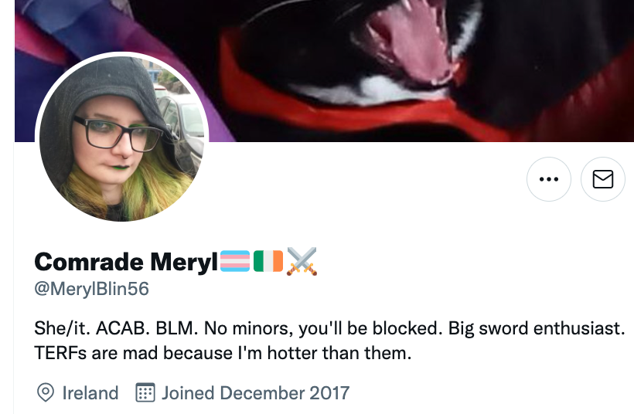Click the Joined December 2017 text
Screen dimensions: 634x414
point(256,393)
